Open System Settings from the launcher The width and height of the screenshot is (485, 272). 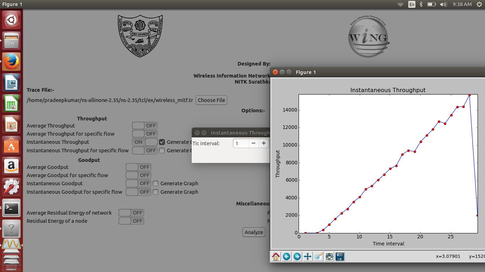(11, 187)
